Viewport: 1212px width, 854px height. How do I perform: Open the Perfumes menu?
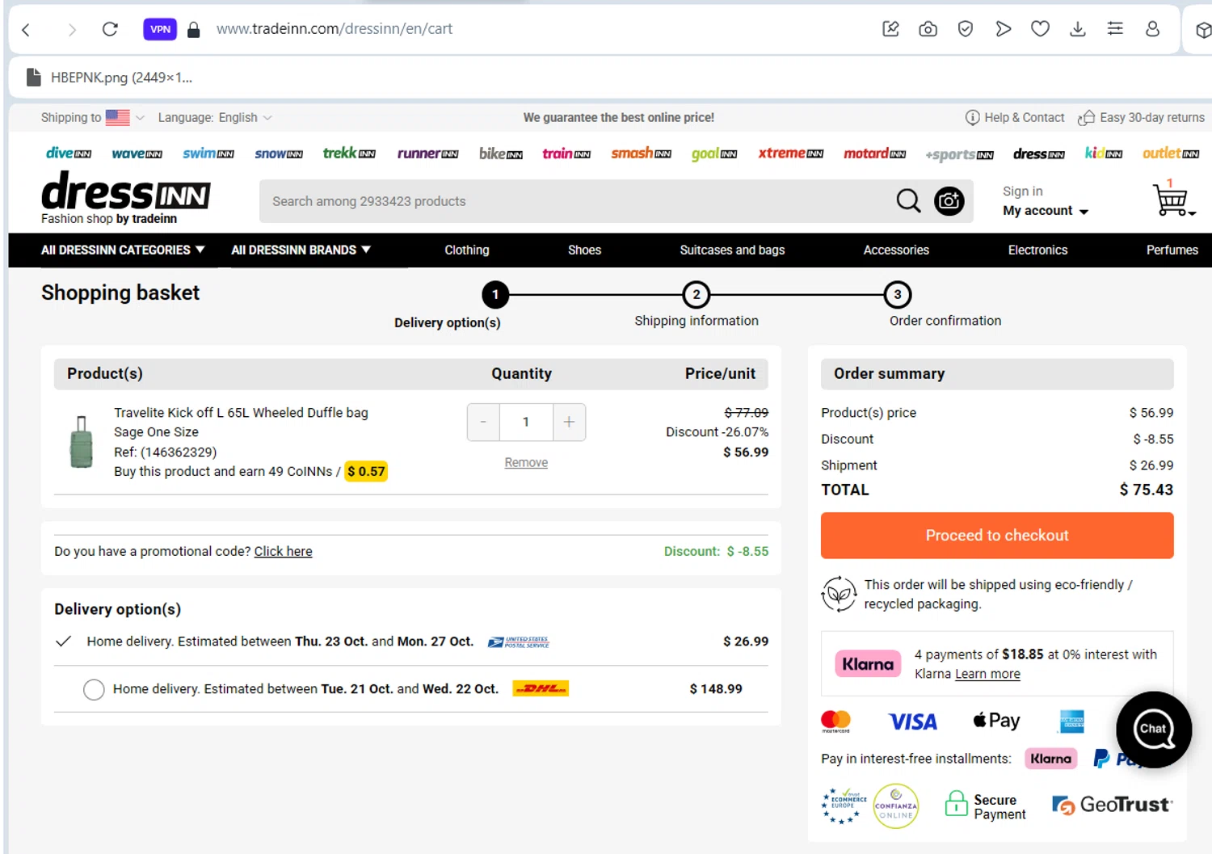[1172, 250]
